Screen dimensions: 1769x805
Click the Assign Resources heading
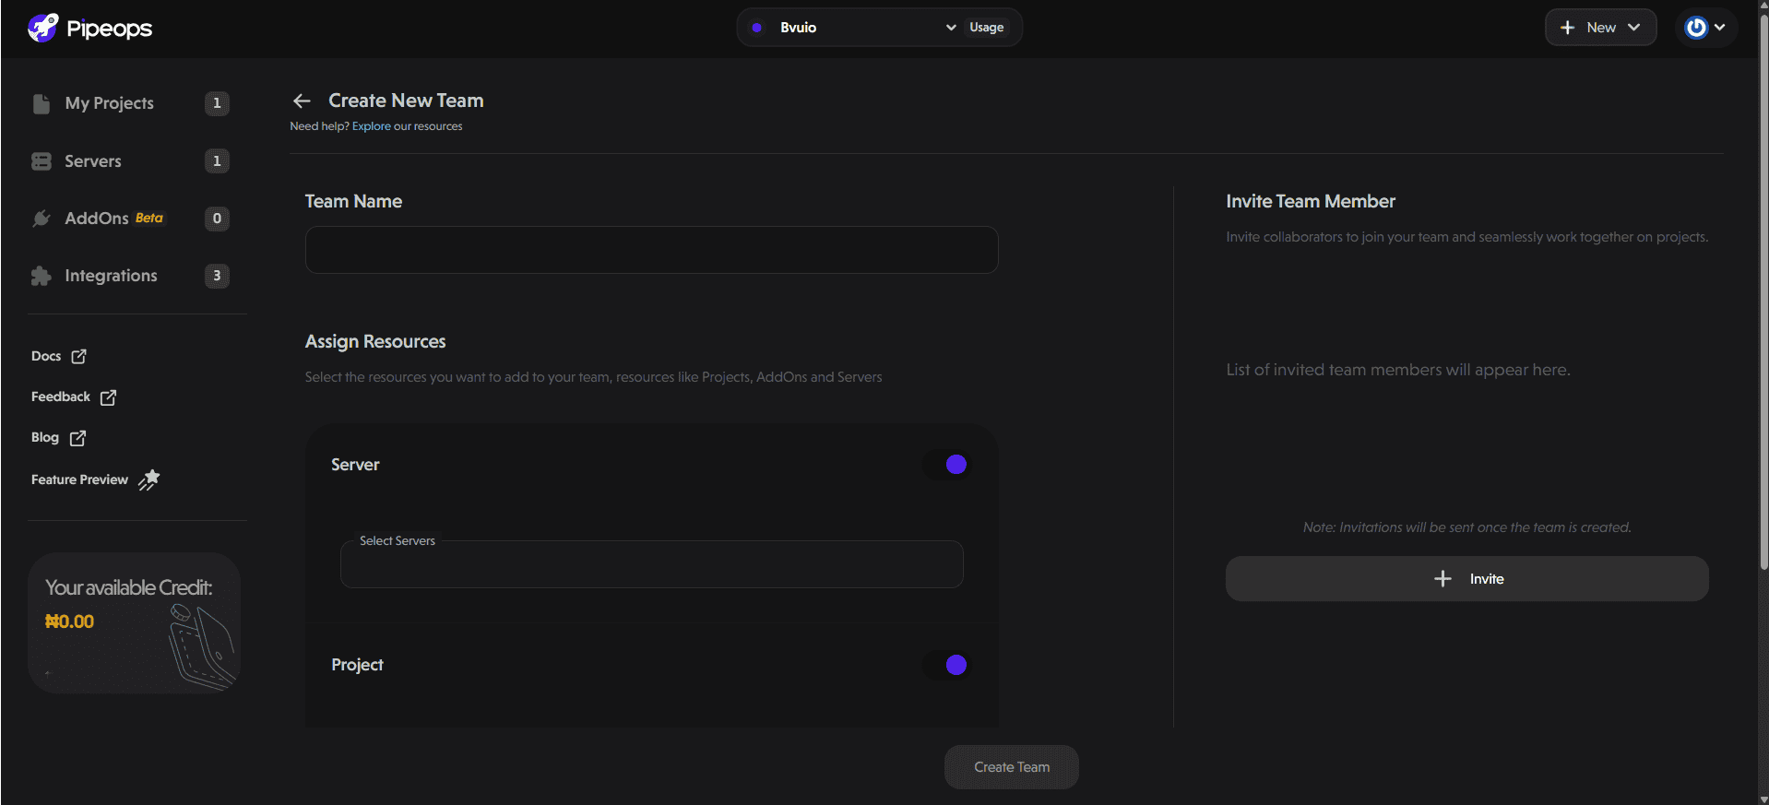[x=375, y=342]
